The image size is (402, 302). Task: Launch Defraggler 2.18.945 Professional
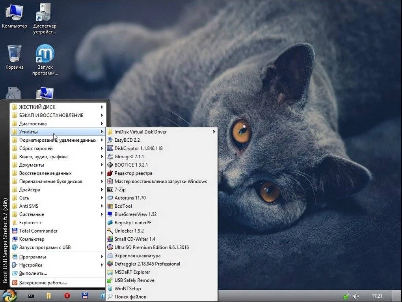(x=162, y=264)
